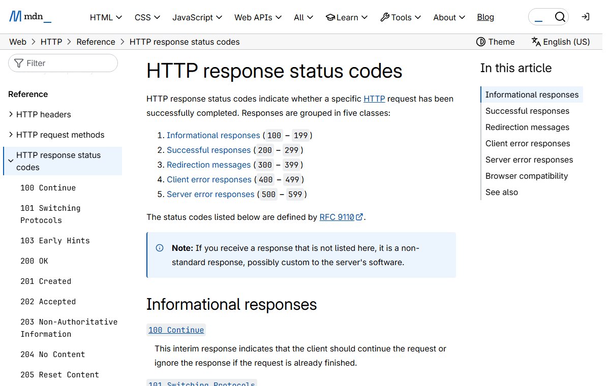
Task: Go to the HTTP breadcrumb
Action: pos(51,42)
